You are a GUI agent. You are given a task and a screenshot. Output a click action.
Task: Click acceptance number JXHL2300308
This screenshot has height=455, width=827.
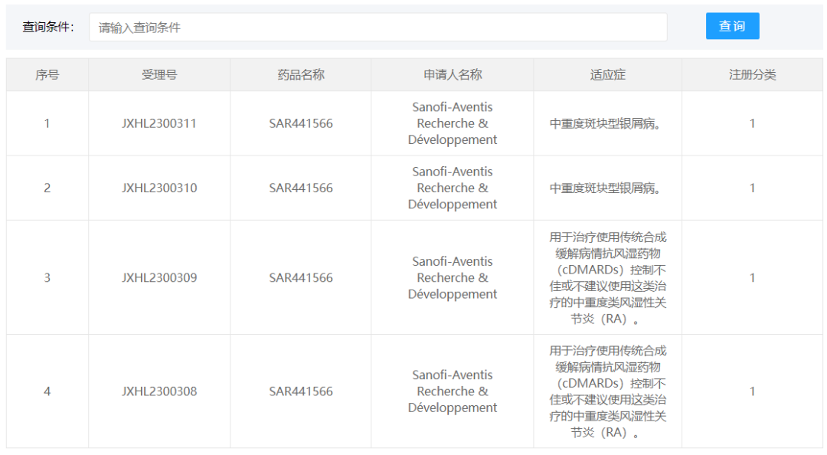[159, 391]
